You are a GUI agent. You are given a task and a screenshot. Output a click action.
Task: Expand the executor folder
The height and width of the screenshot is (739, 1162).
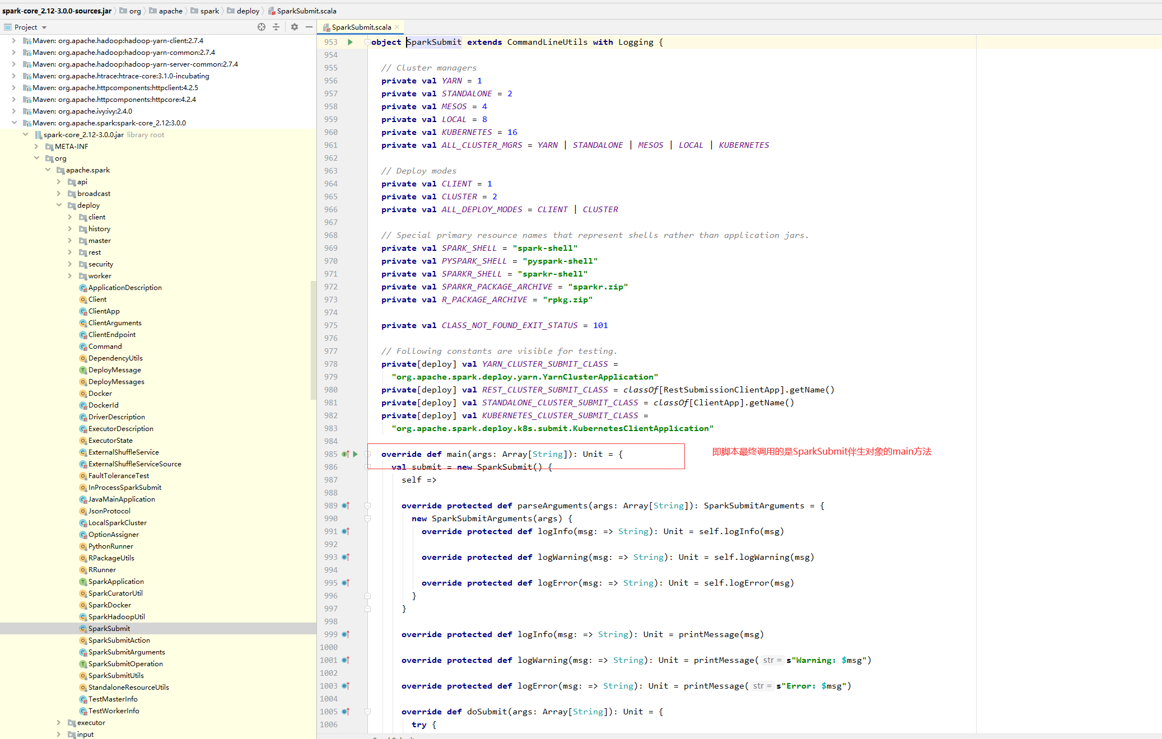59,722
